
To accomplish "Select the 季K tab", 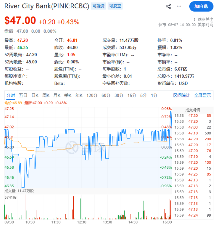I will [68, 95].
